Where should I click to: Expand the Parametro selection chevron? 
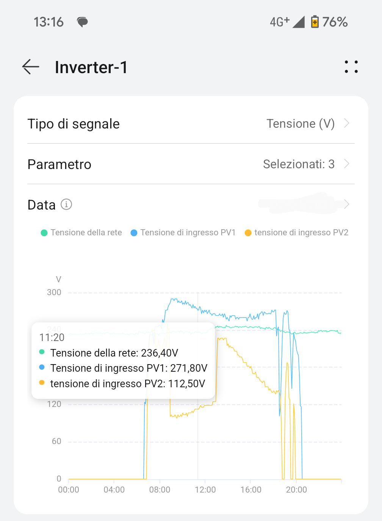click(x=346, y=164)
